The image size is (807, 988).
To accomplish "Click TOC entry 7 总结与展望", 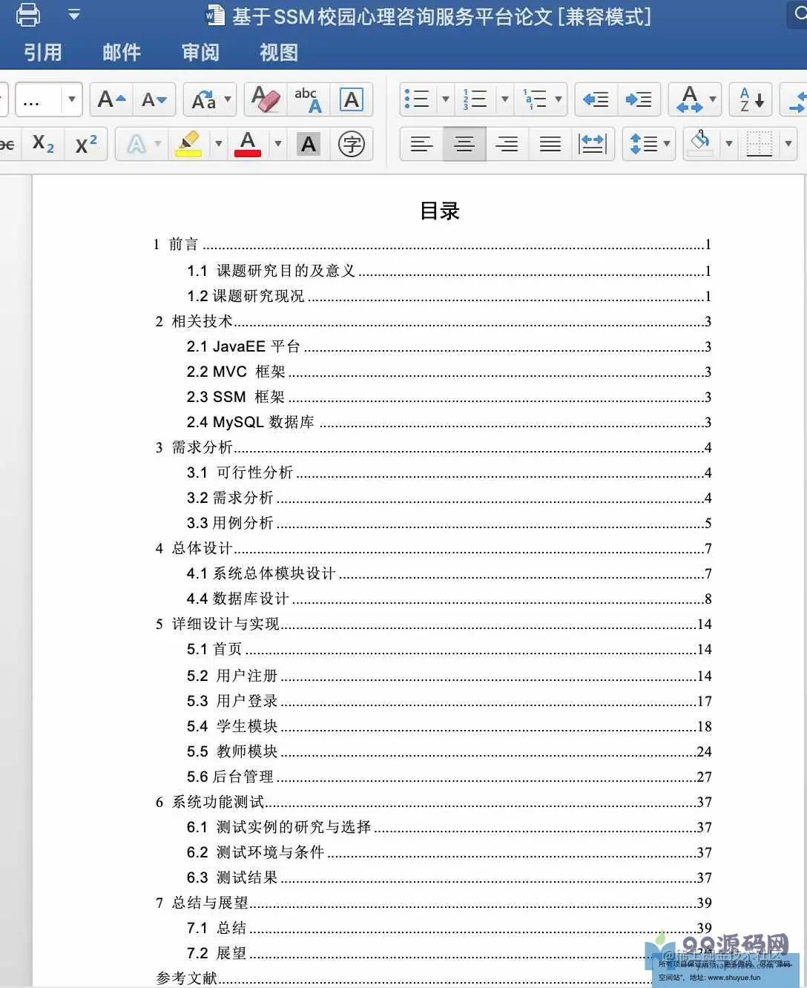I will point(433,903).
